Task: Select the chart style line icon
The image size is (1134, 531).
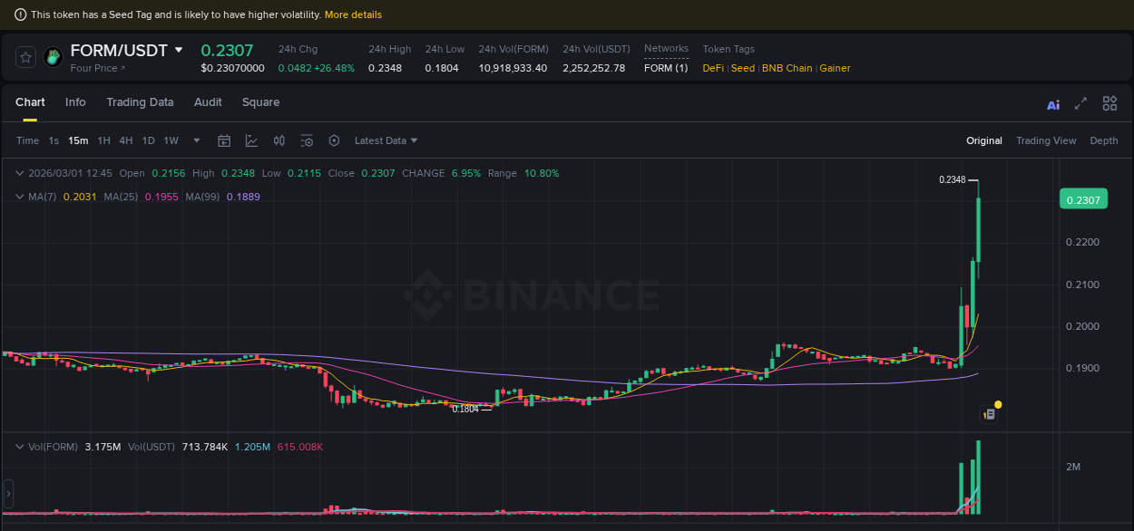Action: tap(251, 140)
